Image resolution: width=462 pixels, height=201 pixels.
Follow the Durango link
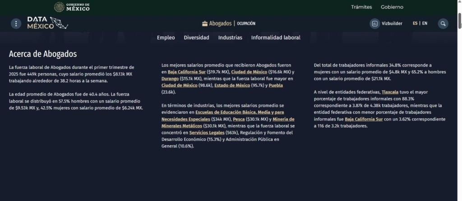[171, 79]
